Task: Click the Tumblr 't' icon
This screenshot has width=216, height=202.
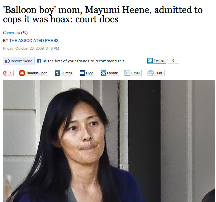Action: pyautogui.click(x=57, y=73)
